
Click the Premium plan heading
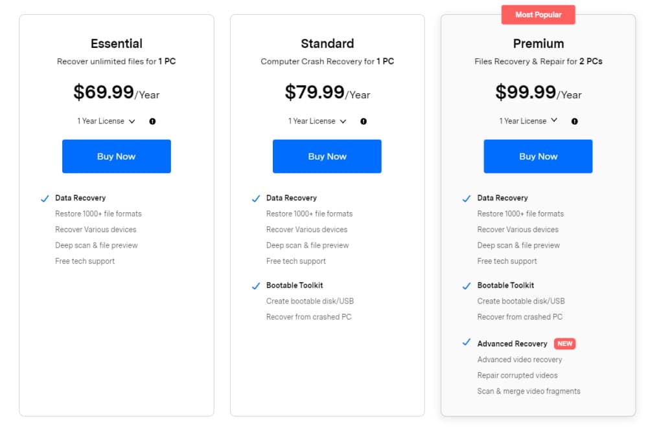pos(538,43)
